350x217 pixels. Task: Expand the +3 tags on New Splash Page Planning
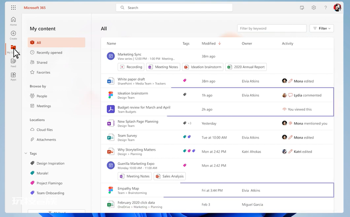pyautogui.click(x=190, y=123)
